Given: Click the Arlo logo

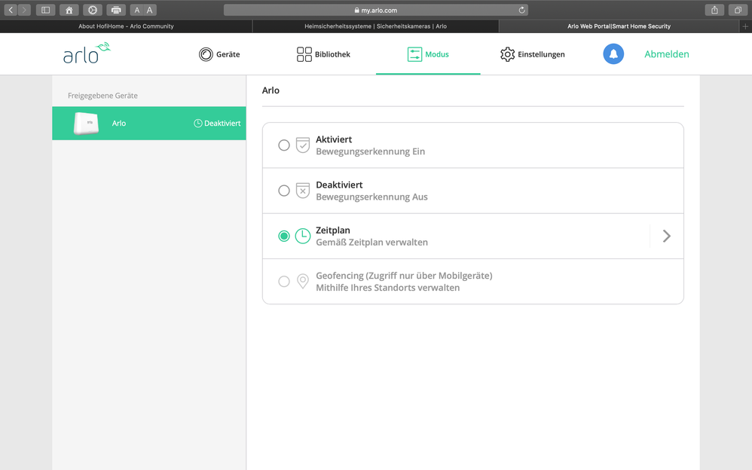Looking at the screenshot, I should pyautogui.click(x=87, y=53).
